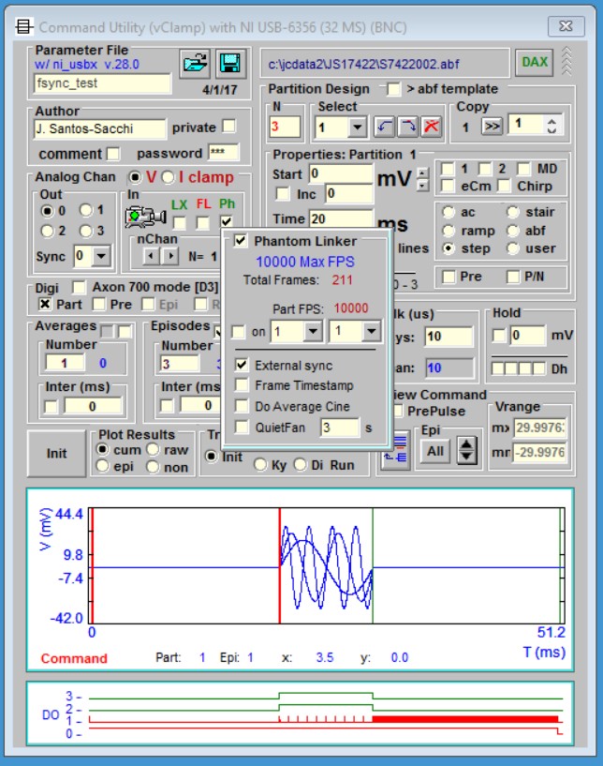Open second Phantom 'on' dropdown

coord(372,331)
